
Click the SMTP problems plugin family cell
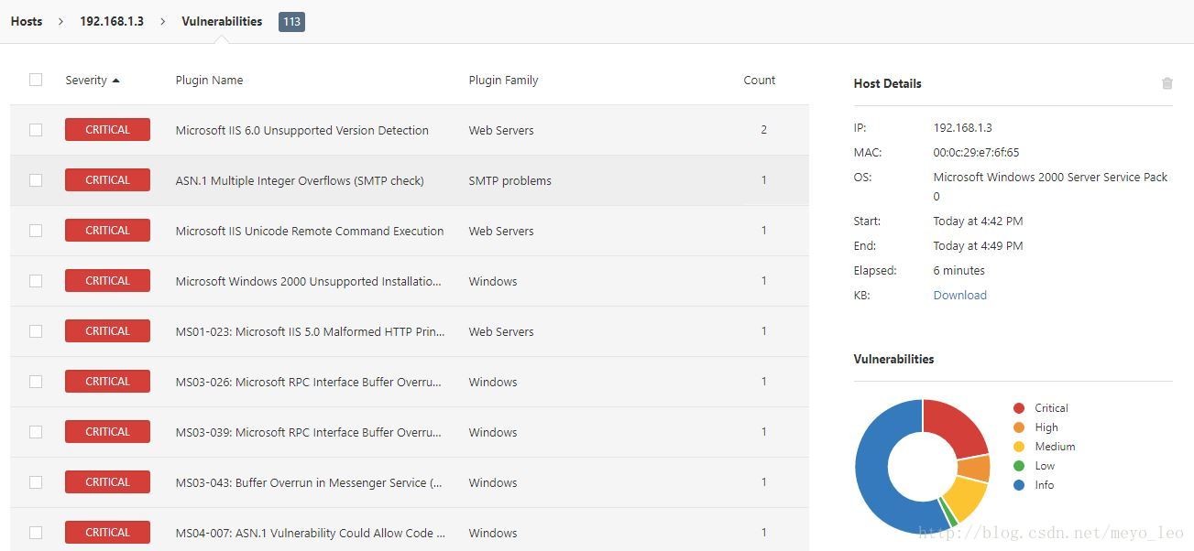point(509,180)
